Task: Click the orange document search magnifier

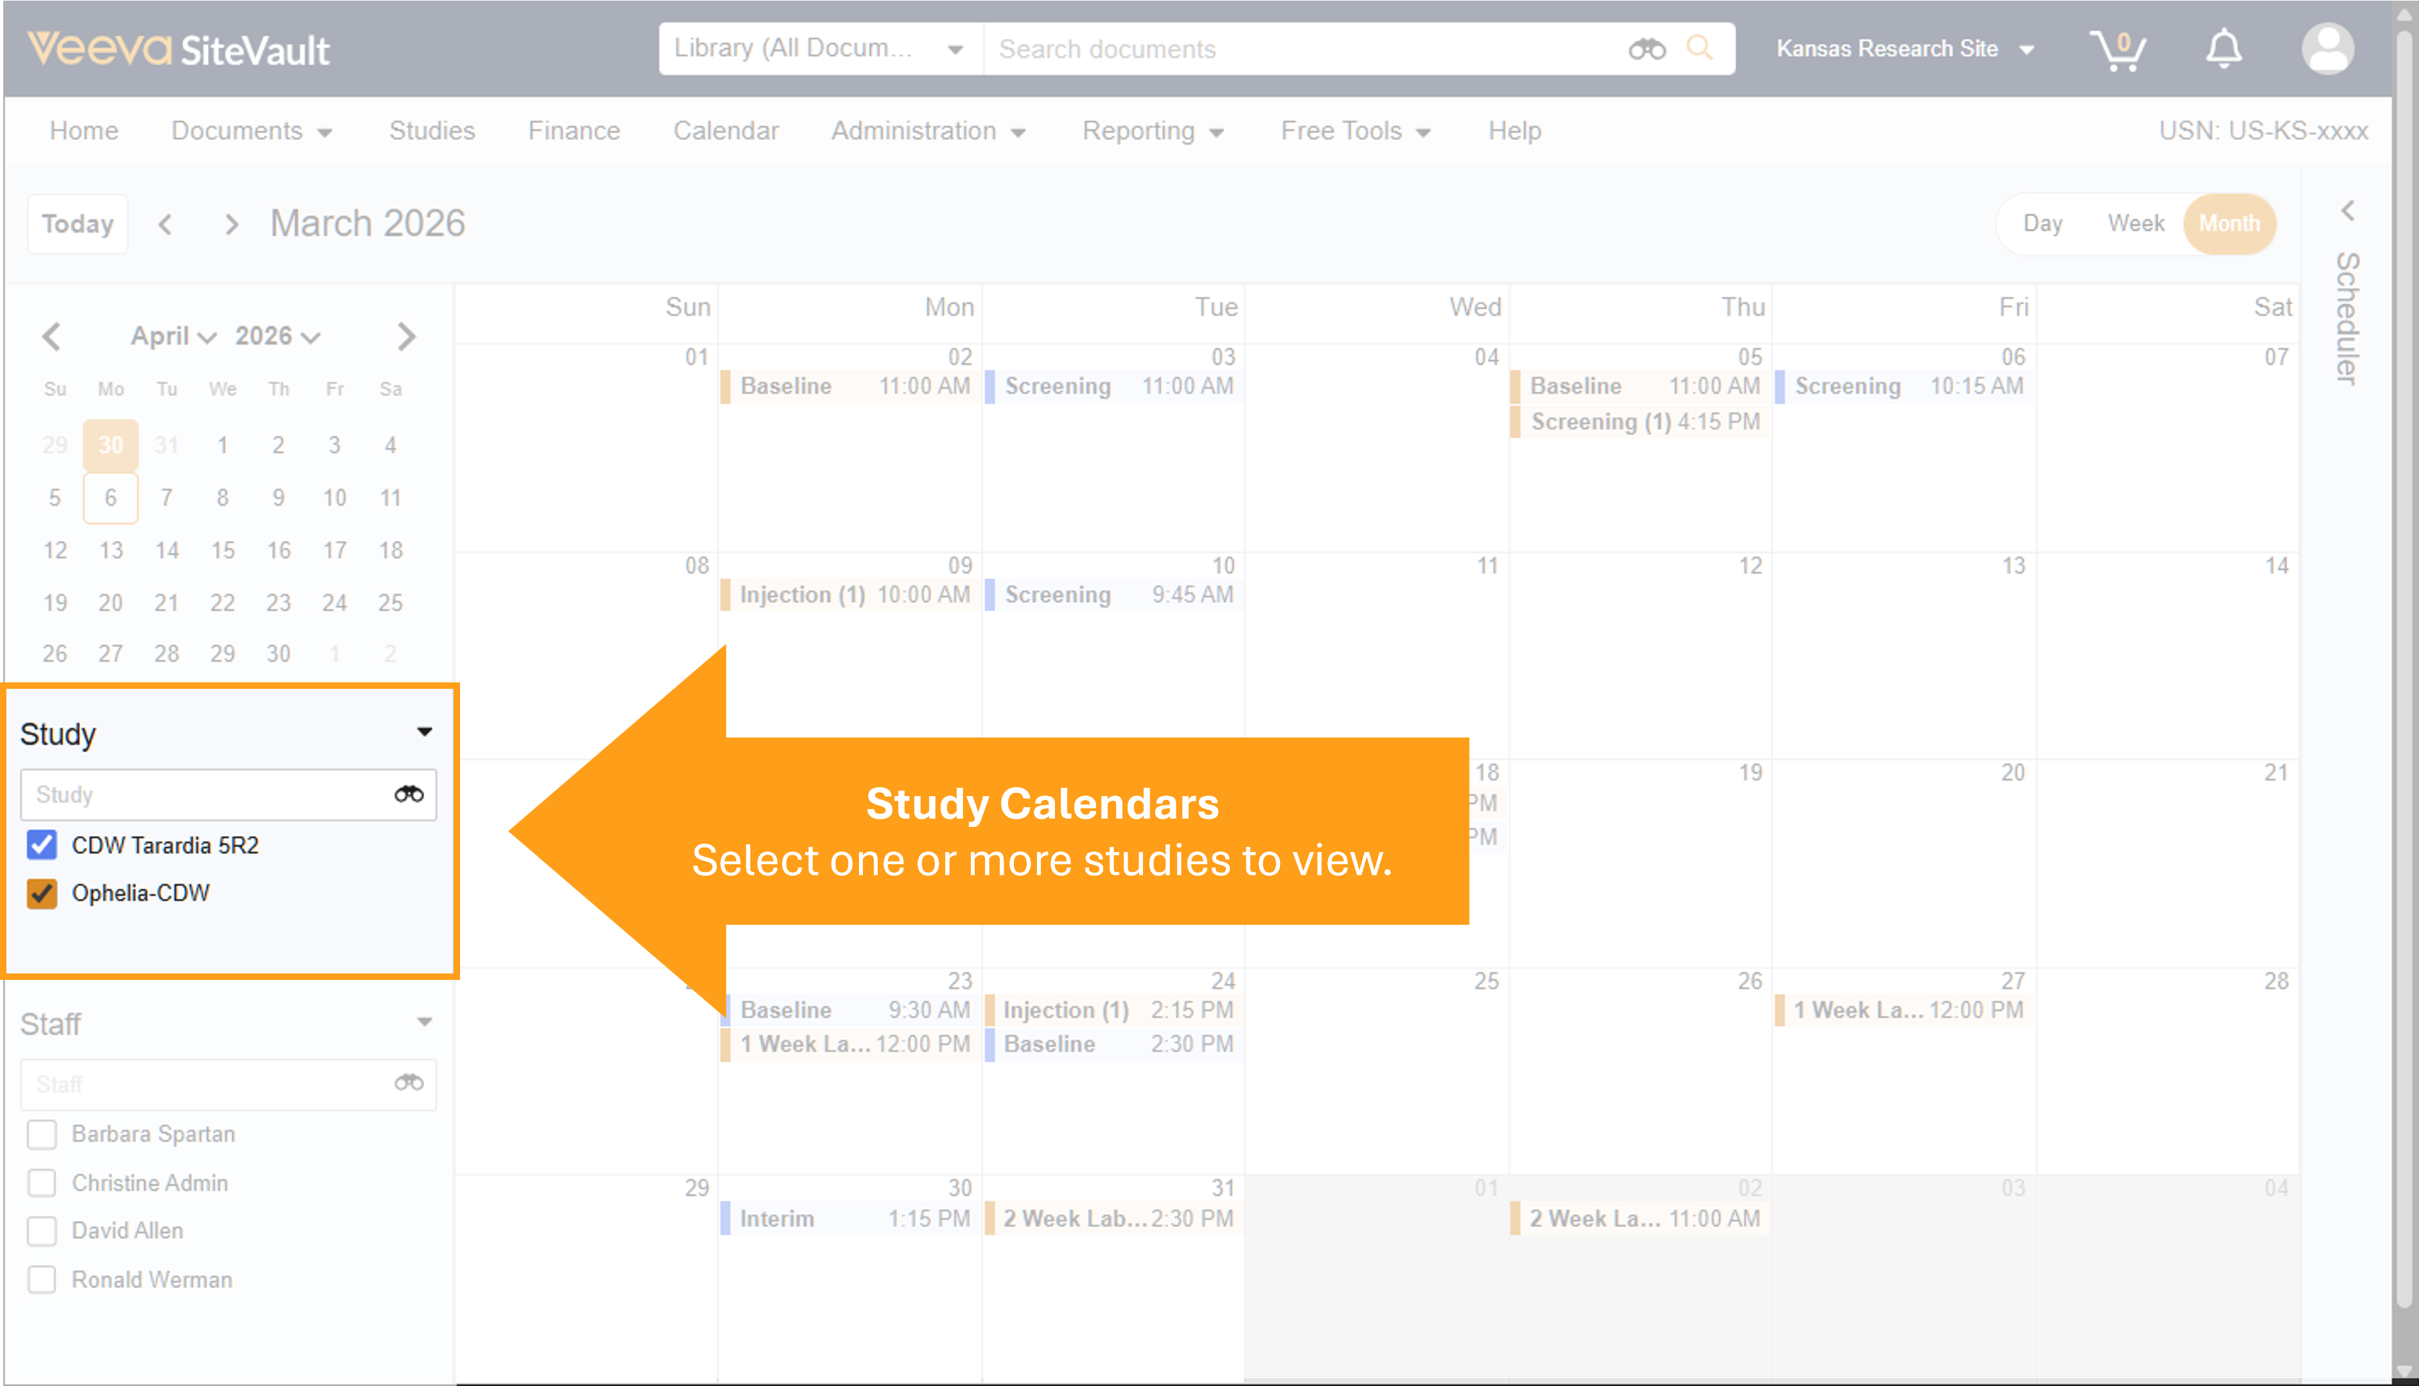Action: point(1699,48)
